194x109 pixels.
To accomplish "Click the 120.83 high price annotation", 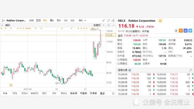I will pos(93,29).
